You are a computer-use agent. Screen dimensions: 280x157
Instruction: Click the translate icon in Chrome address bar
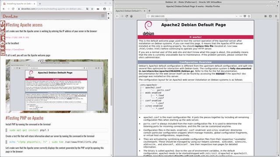87,9
